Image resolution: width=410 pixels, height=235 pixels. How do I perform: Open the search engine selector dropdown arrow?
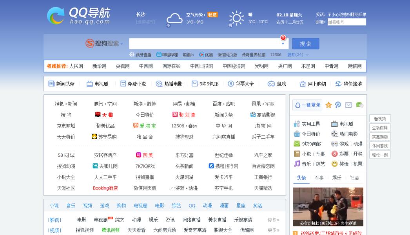(122, 43)
